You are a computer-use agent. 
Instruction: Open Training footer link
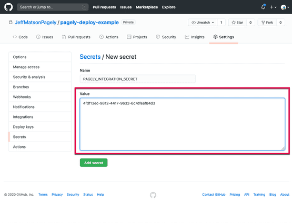[259, 195]
